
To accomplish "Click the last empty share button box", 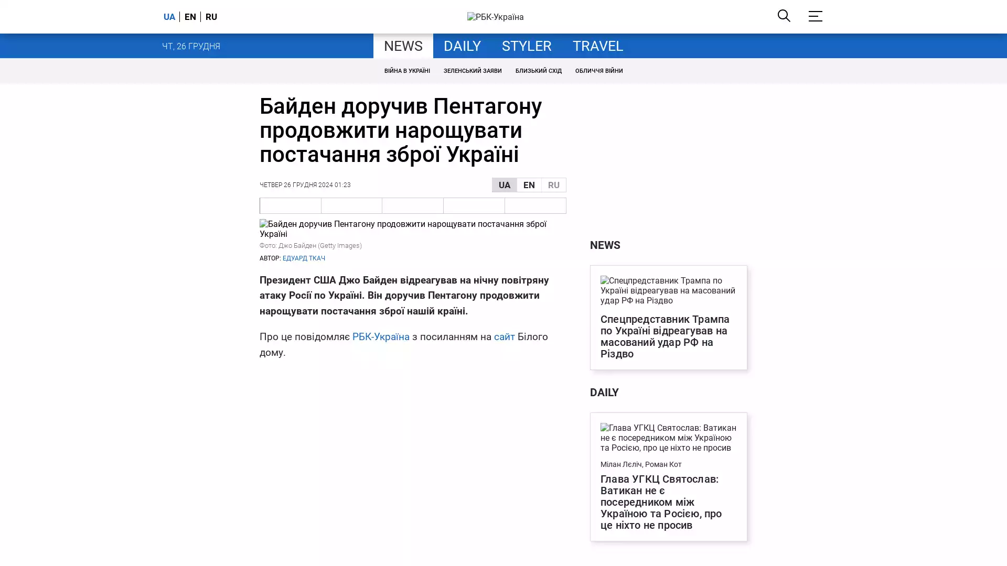I will click(x=535, y=205).
